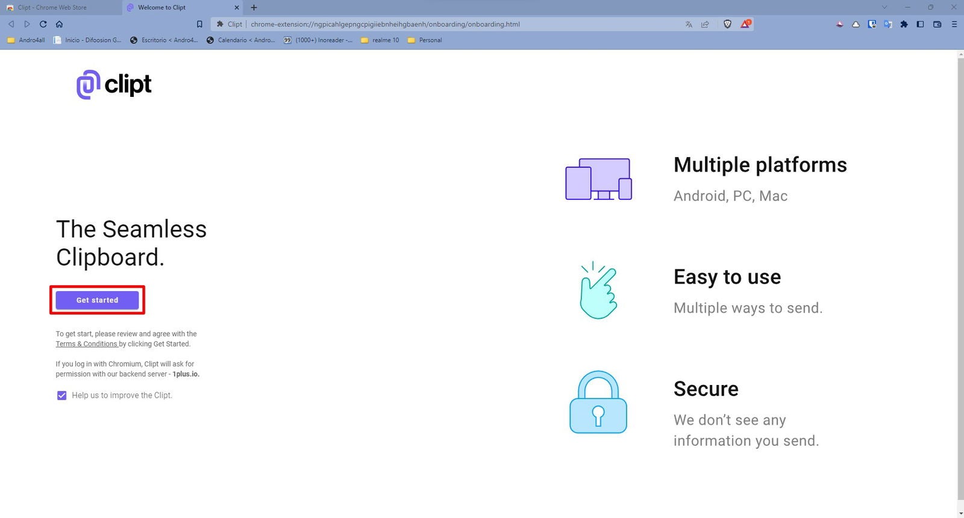Screen dimensions: 964x518
Task: Open the Terms & Conditions link
Action: click(86, 344)
